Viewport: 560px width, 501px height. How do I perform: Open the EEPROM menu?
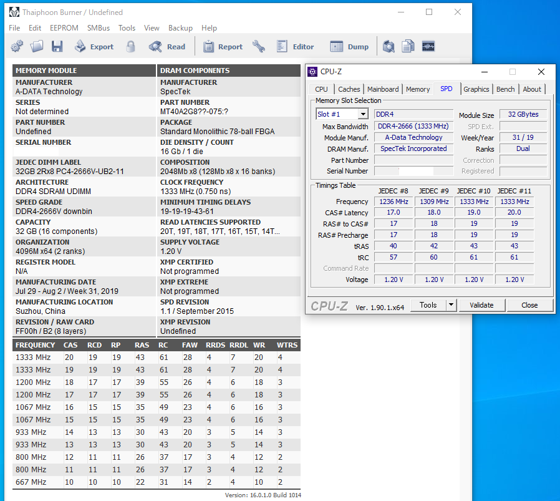click(x=64, y=28)
